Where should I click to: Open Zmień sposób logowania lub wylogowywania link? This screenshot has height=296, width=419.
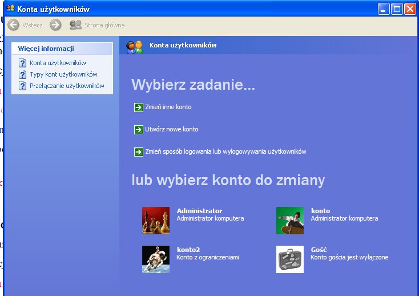(227, 152)
